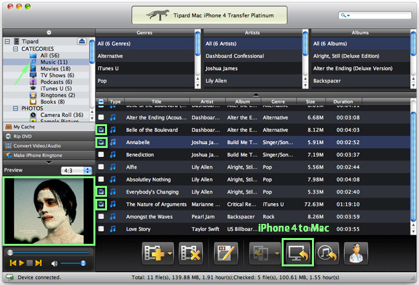Select artist Lily Allen
Screen dimensions: 419x285
[253, 81]
